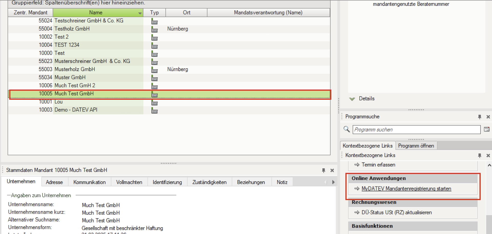Click into the Programm suchen input field

[416, 130]
